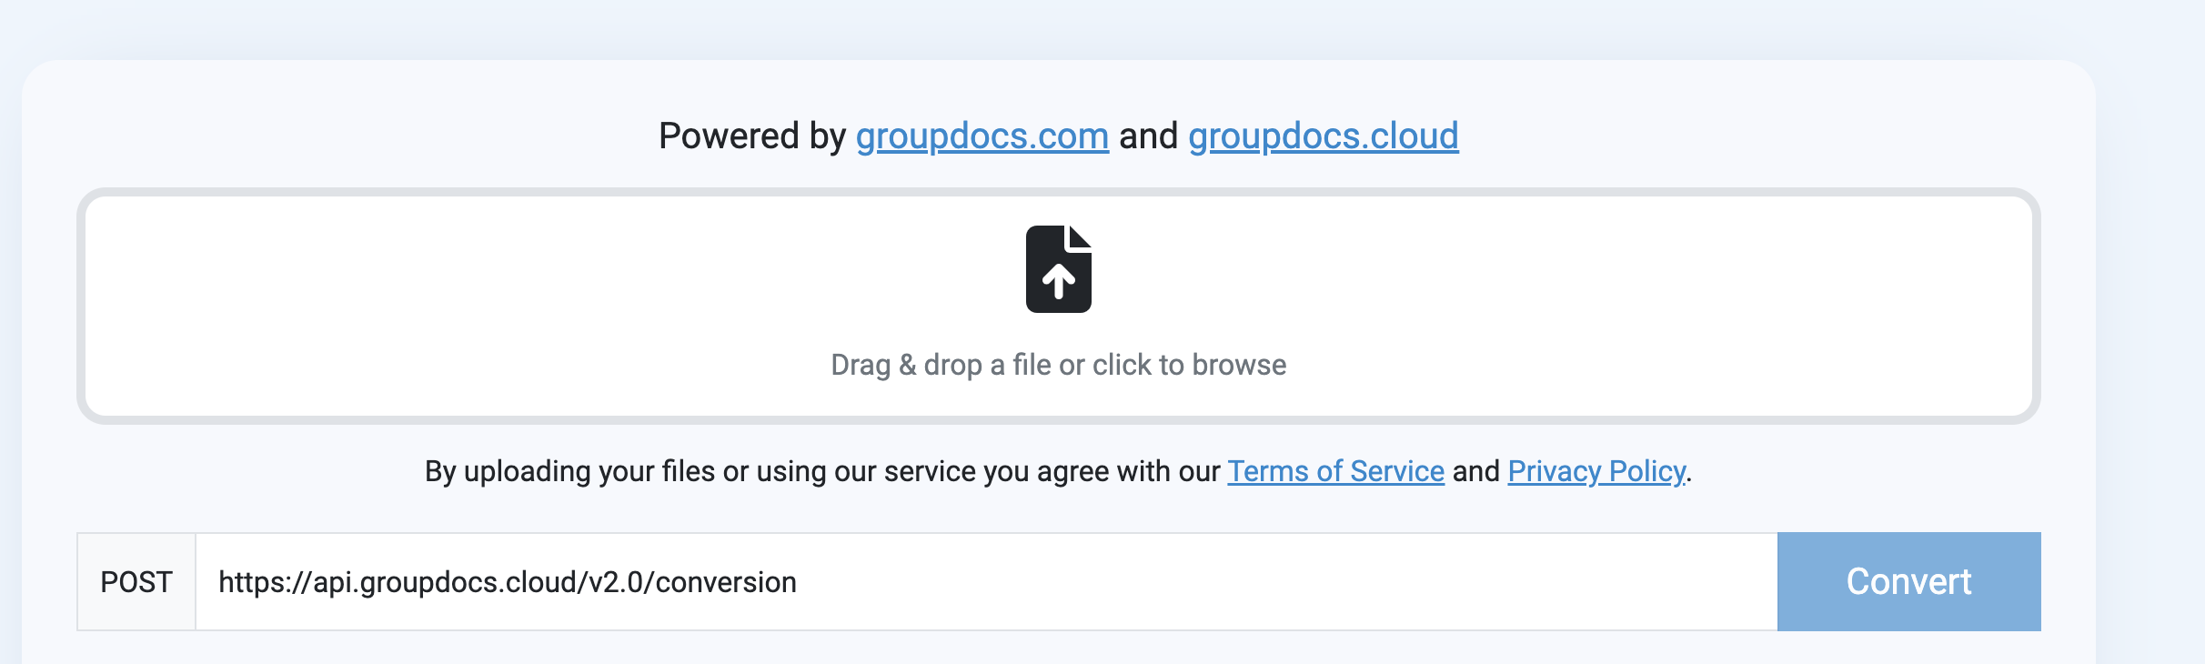Click blank space in the URL input field
The height and width of the screenshot is (664, 2205).
pos(1274,581)
